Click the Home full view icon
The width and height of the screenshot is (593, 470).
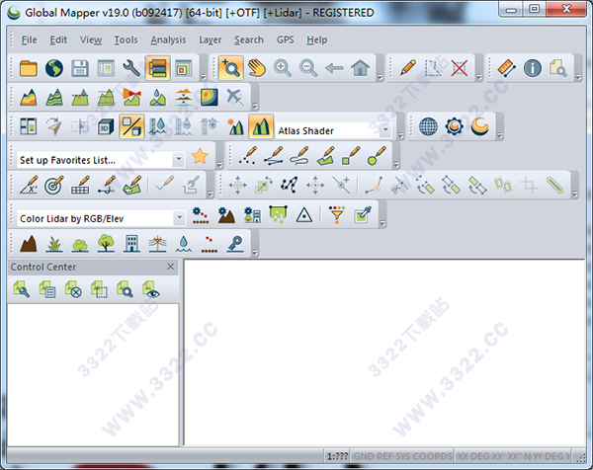coord(360,68)
